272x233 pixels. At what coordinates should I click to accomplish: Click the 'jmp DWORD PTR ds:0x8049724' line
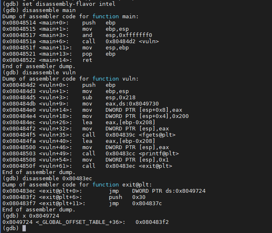(157, 191)
